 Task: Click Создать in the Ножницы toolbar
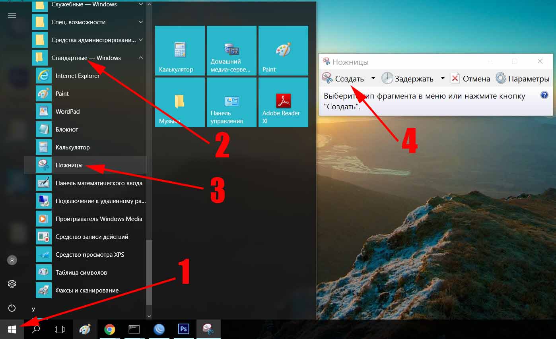click(343, 78)
